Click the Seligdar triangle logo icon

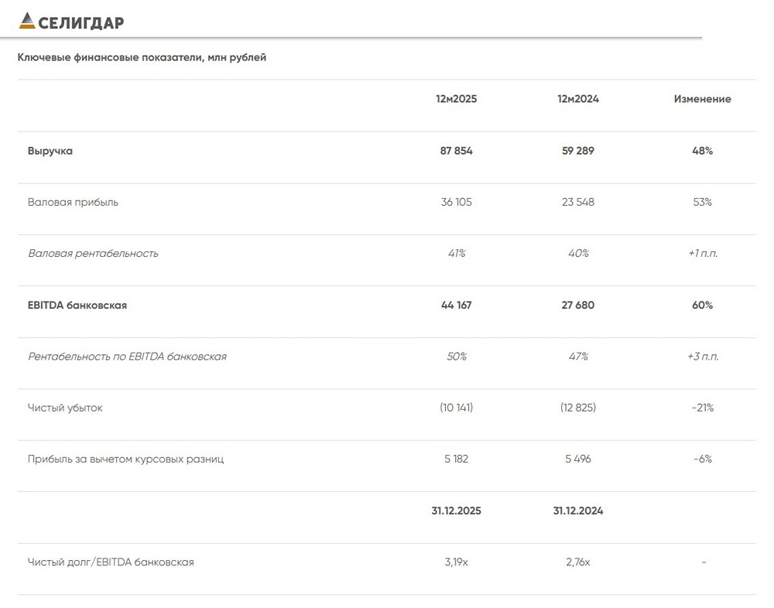(26, 21)
